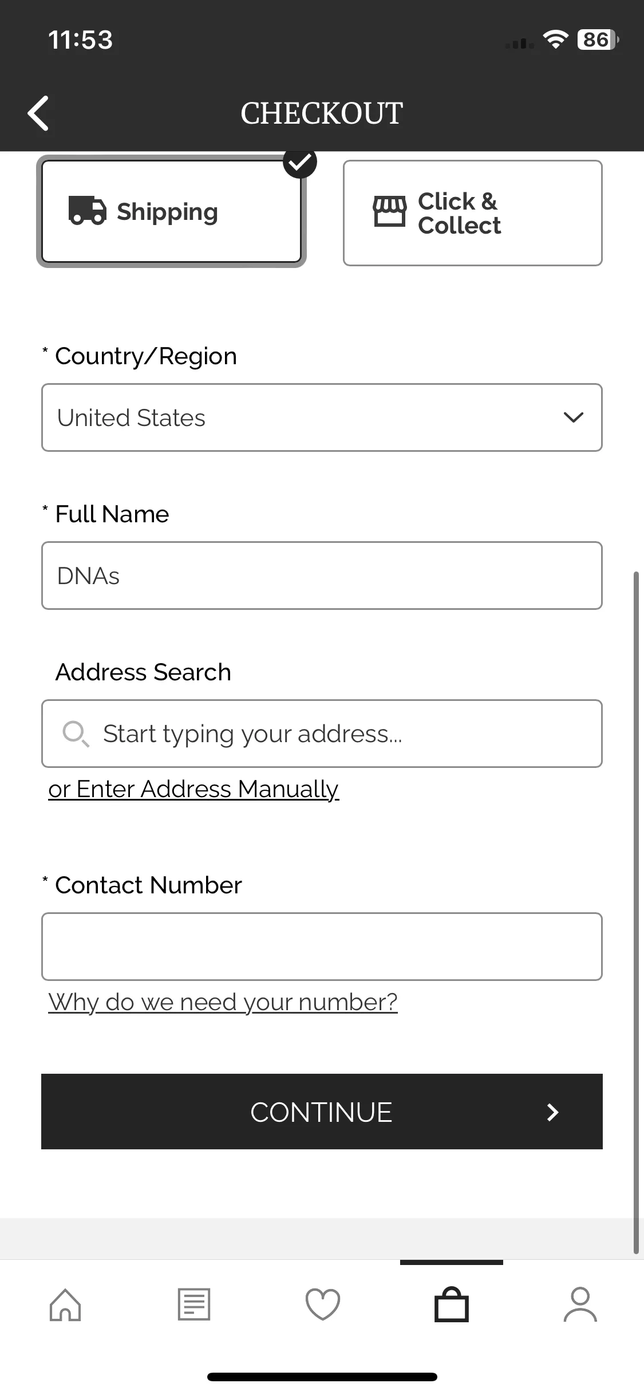Open the account profile icon
The width and height of the screenshot is (644, 1395).
pos(580,1305)
